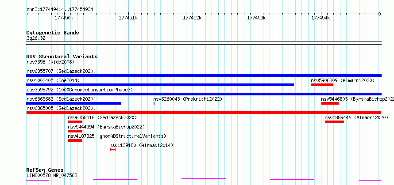Click the 177454k ruler tick label
Screen dimensions: 394x185
click(321, 18)
